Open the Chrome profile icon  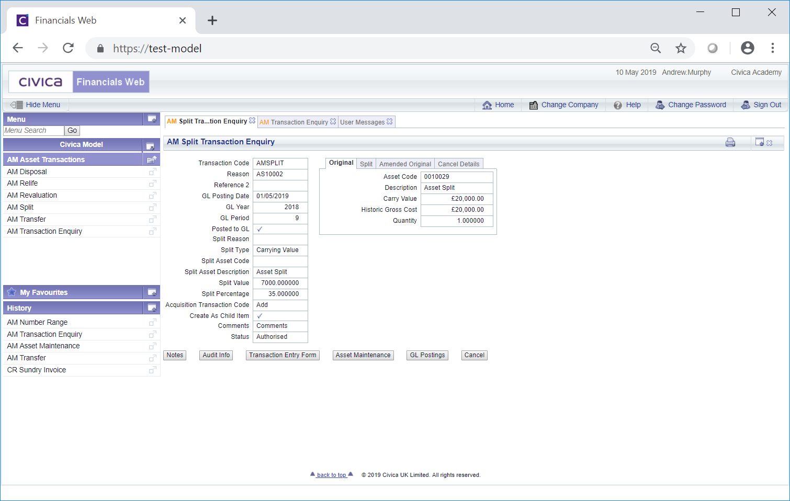pyautogui.click(x=748, y=48)
